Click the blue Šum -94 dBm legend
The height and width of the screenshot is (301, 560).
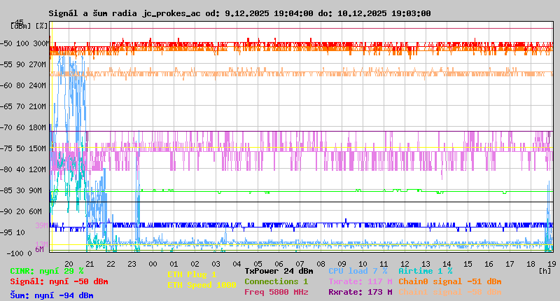click(52, 295)
